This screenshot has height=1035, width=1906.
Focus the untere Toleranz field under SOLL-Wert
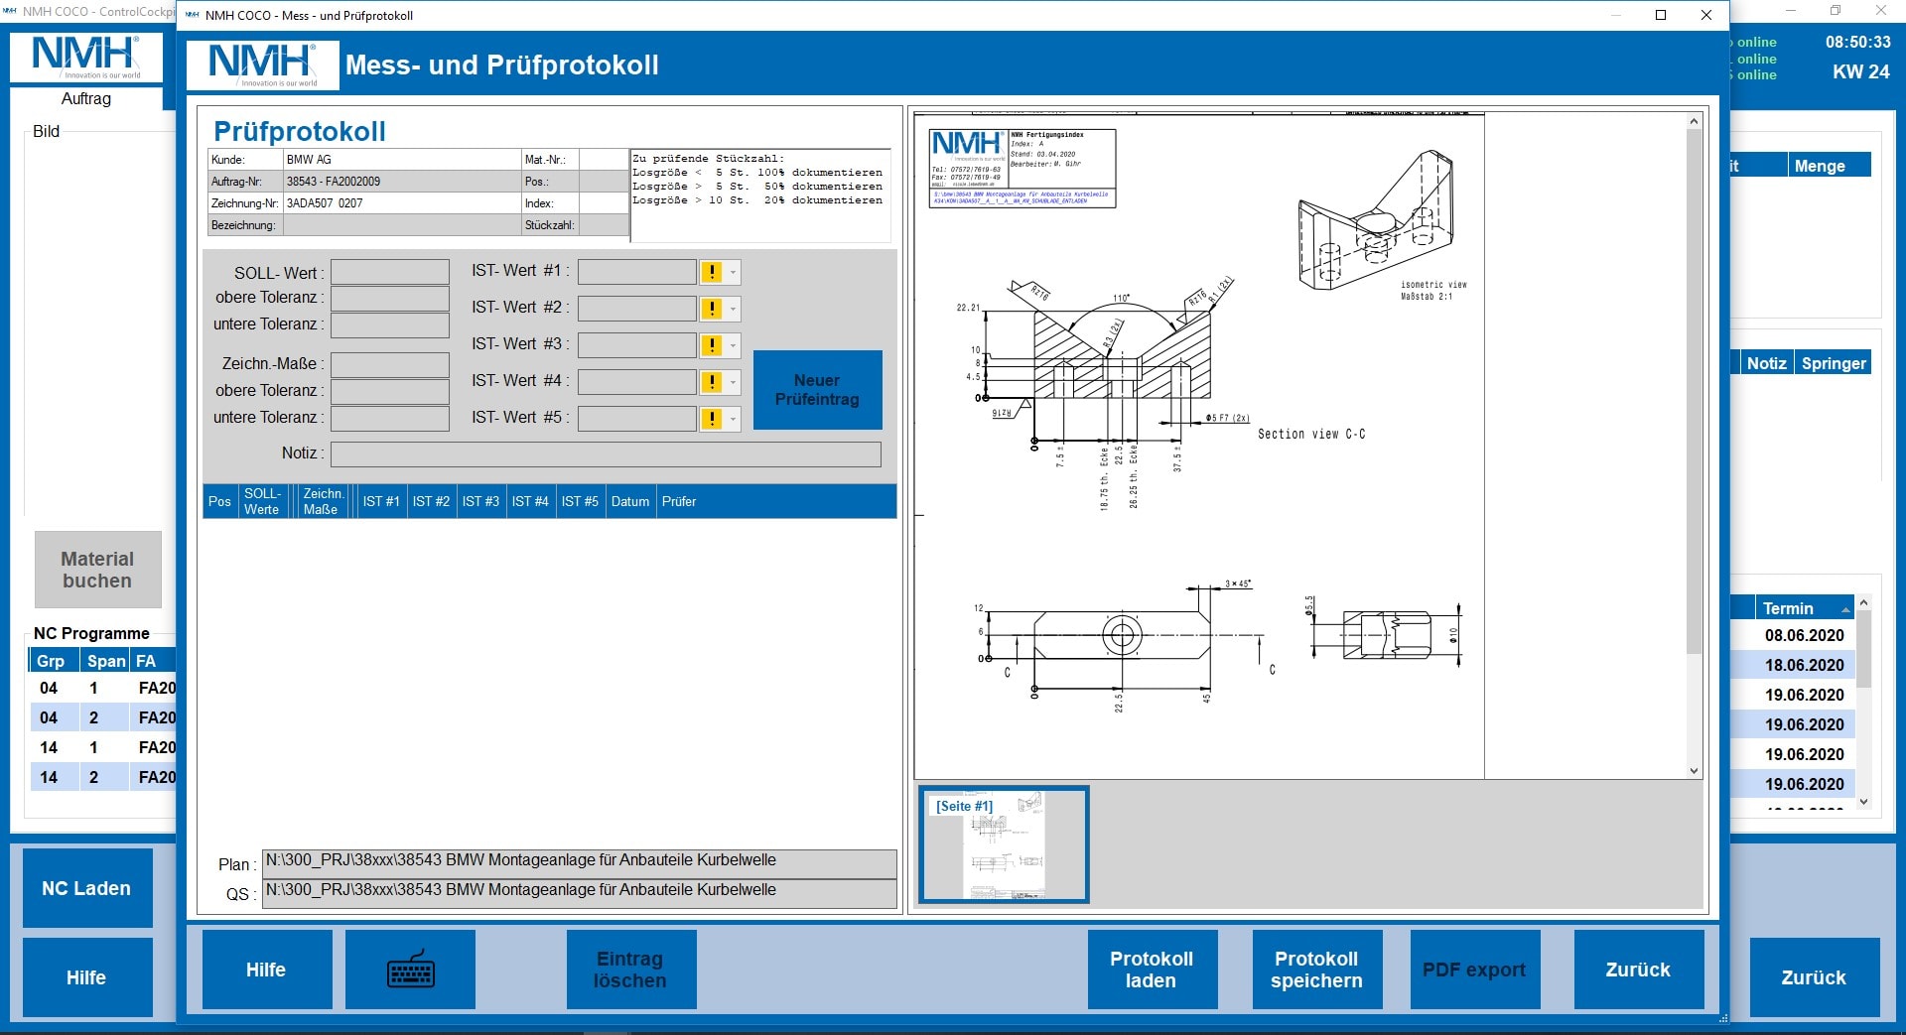click(390, 324)
